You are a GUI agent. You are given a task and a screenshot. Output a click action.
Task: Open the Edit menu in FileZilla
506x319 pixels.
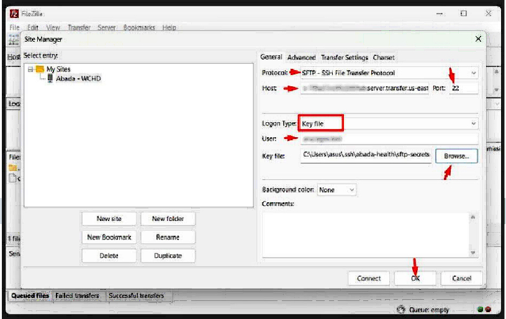pos(32,28)
